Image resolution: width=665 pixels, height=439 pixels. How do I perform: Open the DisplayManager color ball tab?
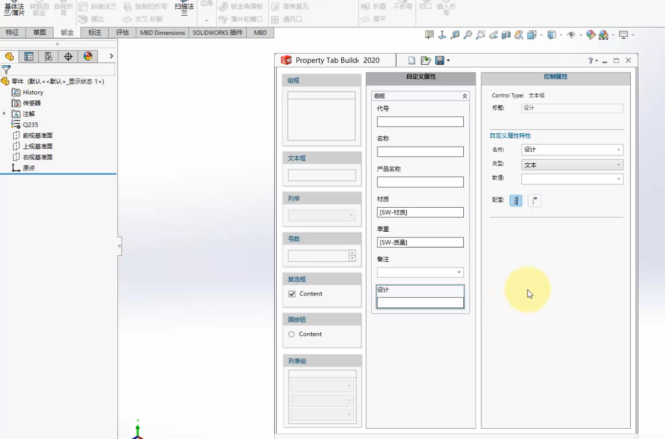pos(88,57)
